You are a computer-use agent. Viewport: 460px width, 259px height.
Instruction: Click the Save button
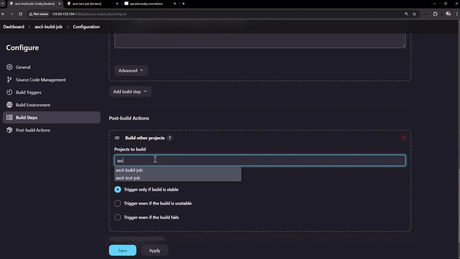pos(123,250)
